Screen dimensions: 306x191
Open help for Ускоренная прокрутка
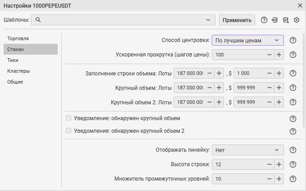292,55
